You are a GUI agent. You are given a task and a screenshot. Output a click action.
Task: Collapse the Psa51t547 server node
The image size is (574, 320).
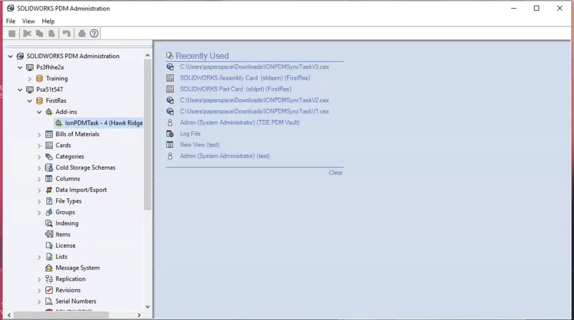tap(20, 90)
